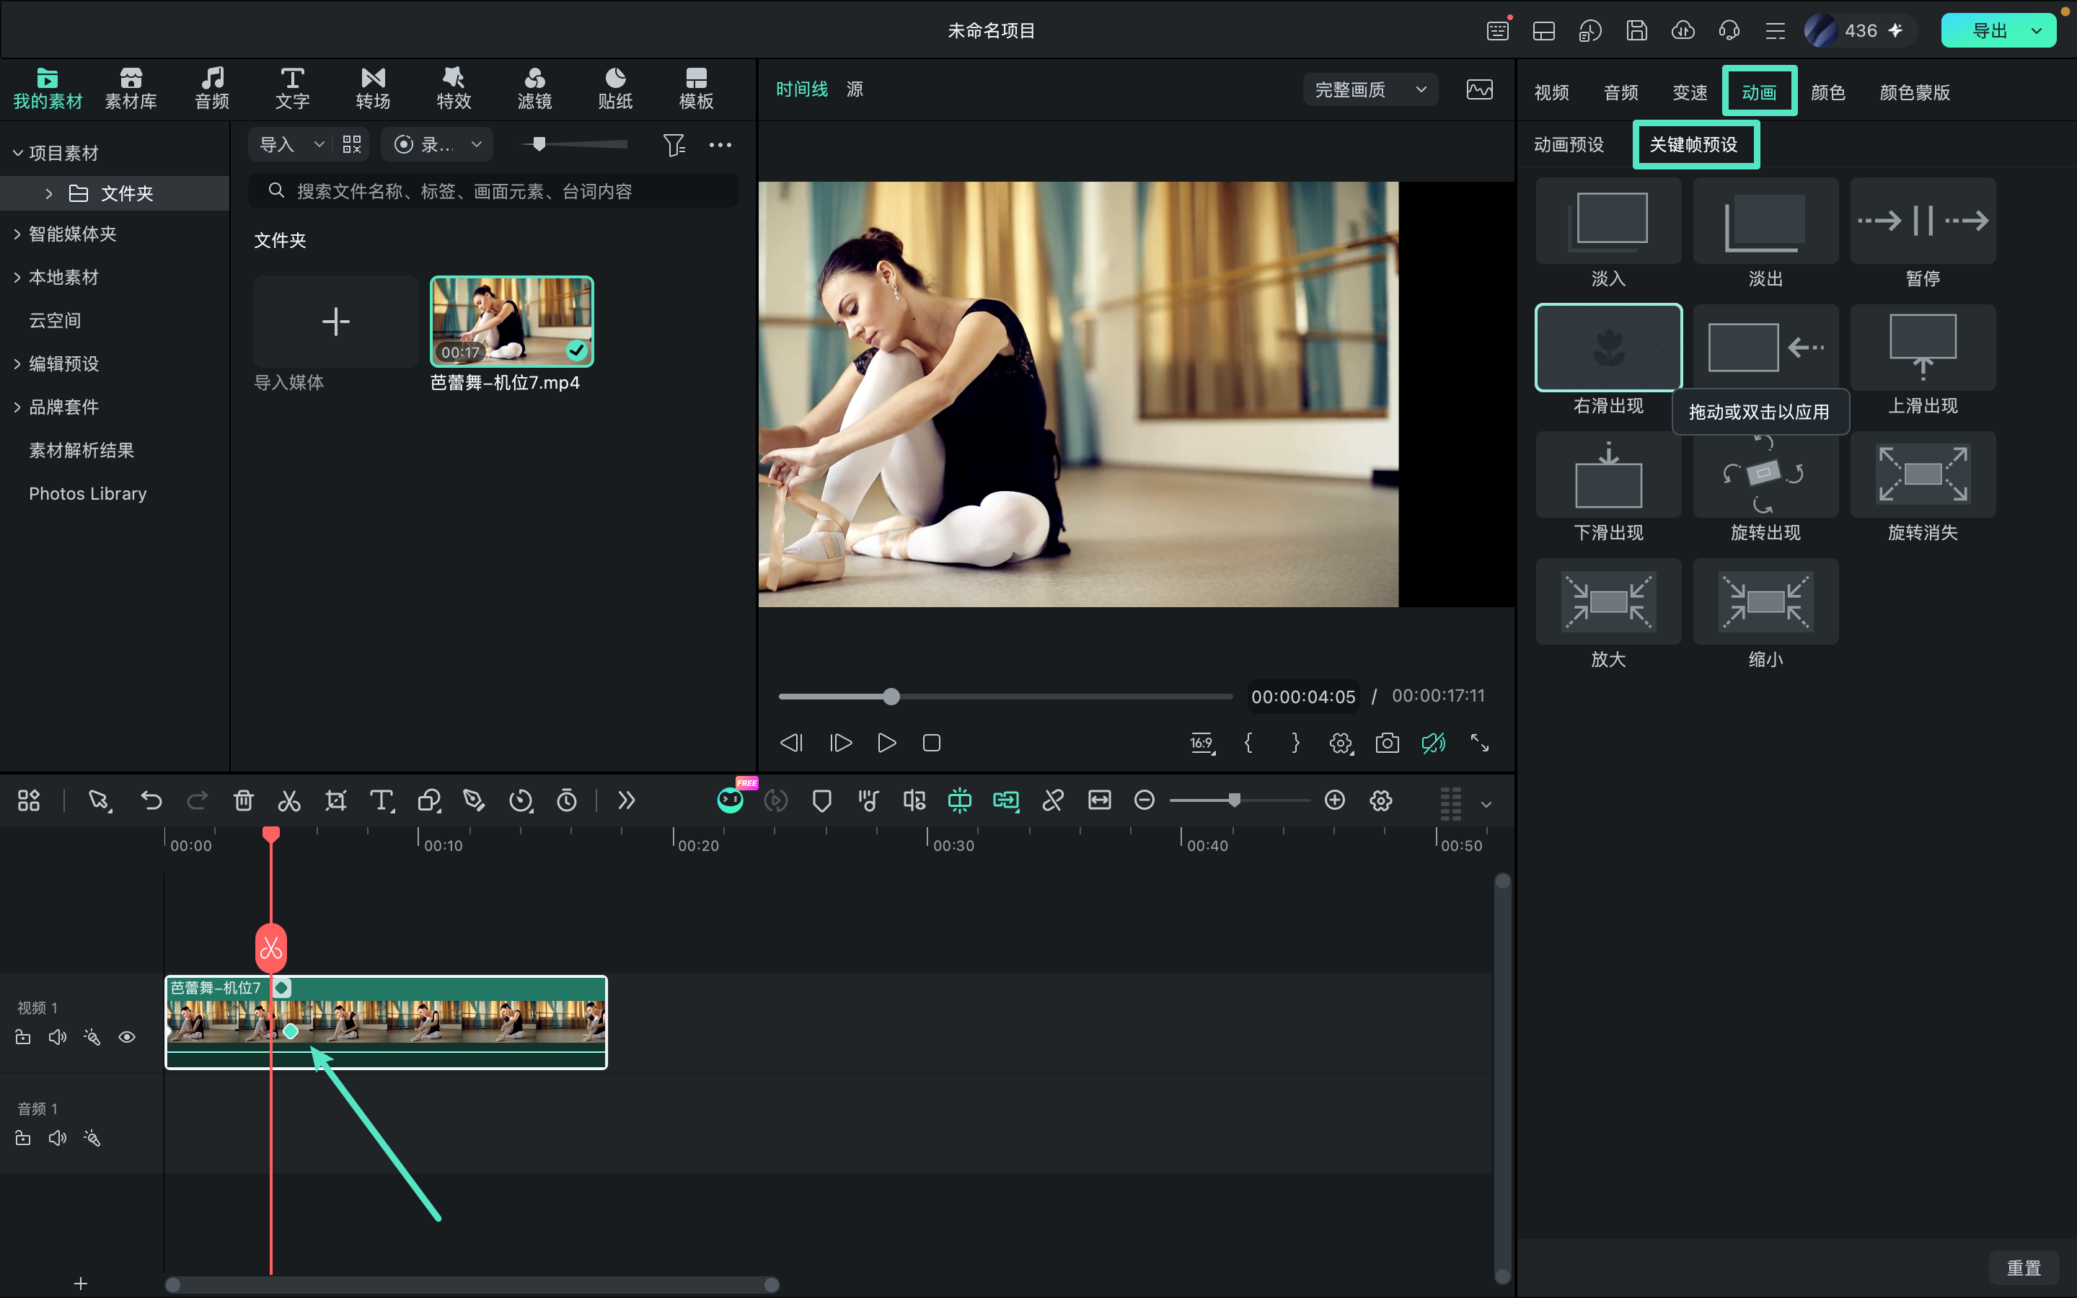Switch to the 变速 tab
This screenshot has height=1298, width=2077.
1690,93
